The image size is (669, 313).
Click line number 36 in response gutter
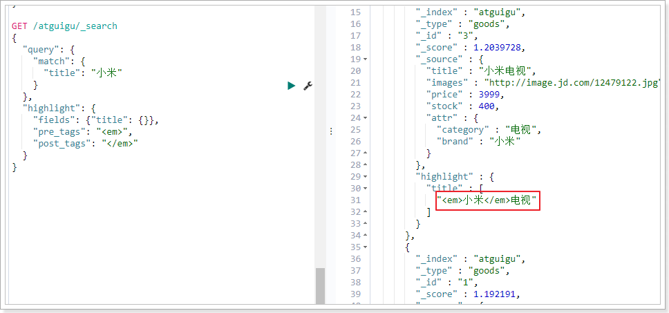[x=355, y=259]
